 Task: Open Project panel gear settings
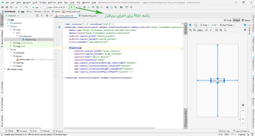47,15
